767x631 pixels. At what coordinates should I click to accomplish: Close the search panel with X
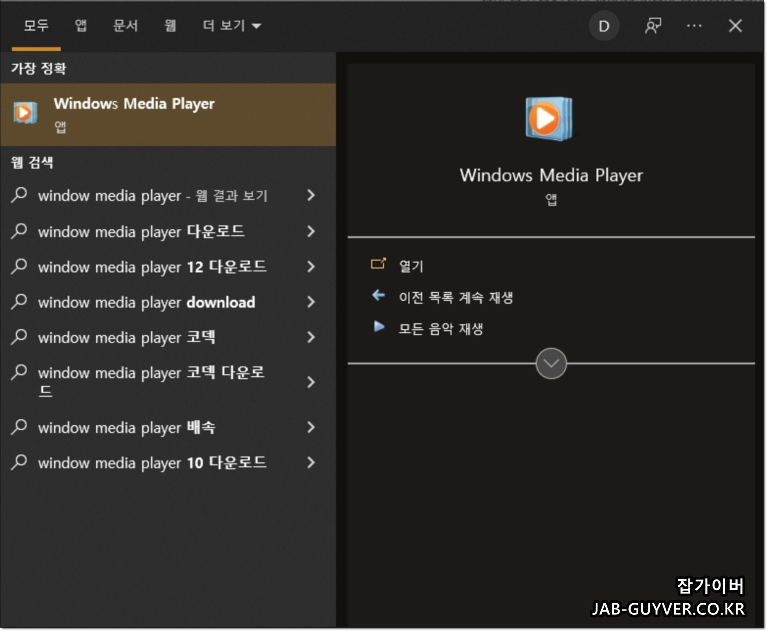pos(735,26)
